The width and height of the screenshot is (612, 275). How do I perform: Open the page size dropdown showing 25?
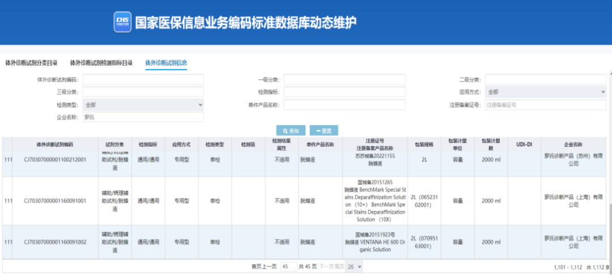pos(354,266)
